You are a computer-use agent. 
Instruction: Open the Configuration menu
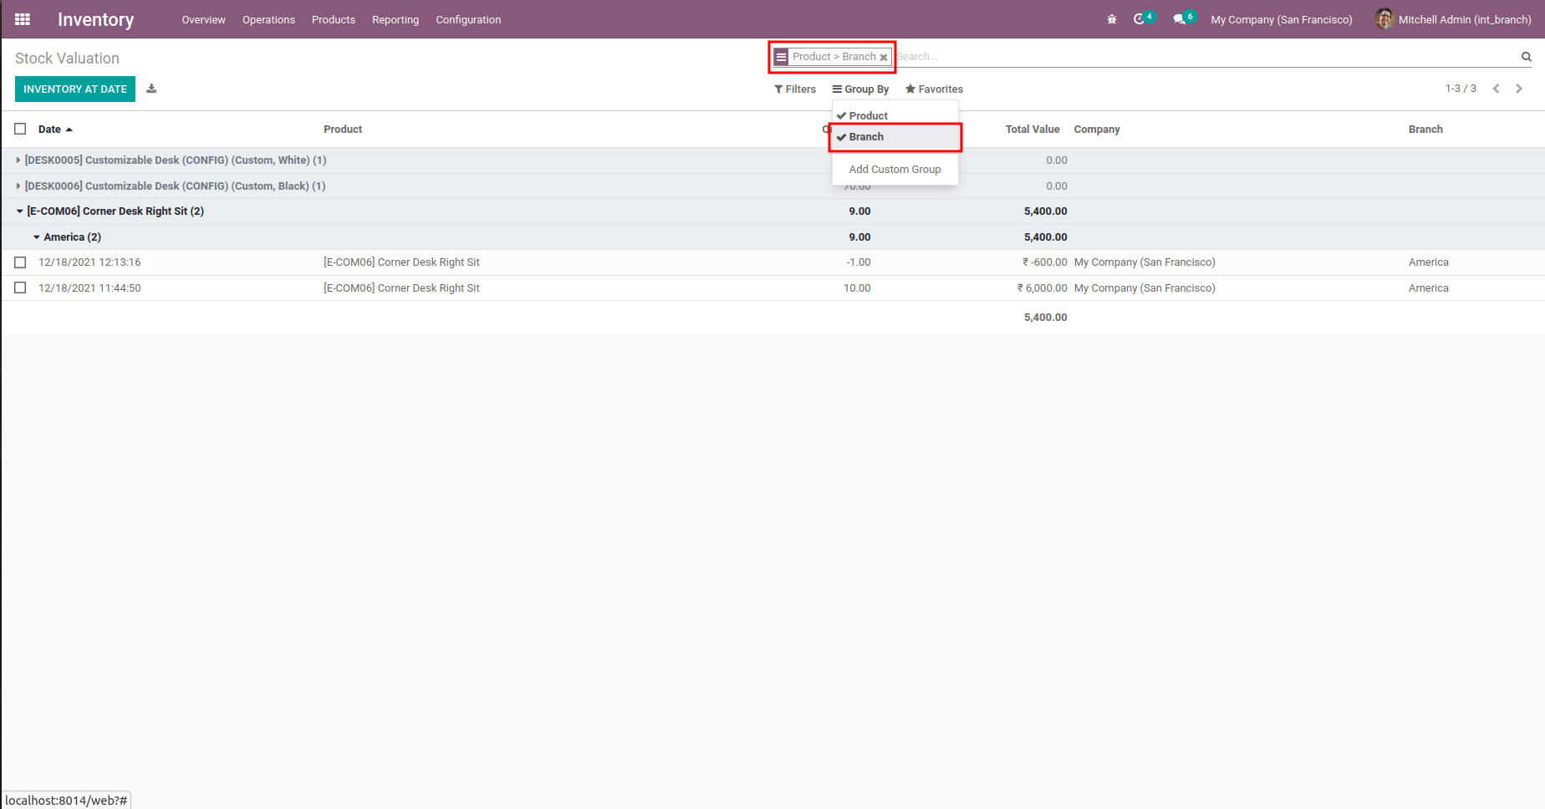468,19
